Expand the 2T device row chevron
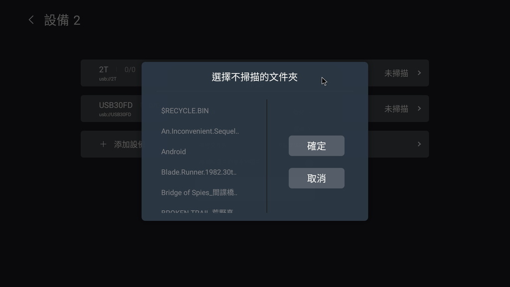 pyautogui.click(x=419, y=73)
